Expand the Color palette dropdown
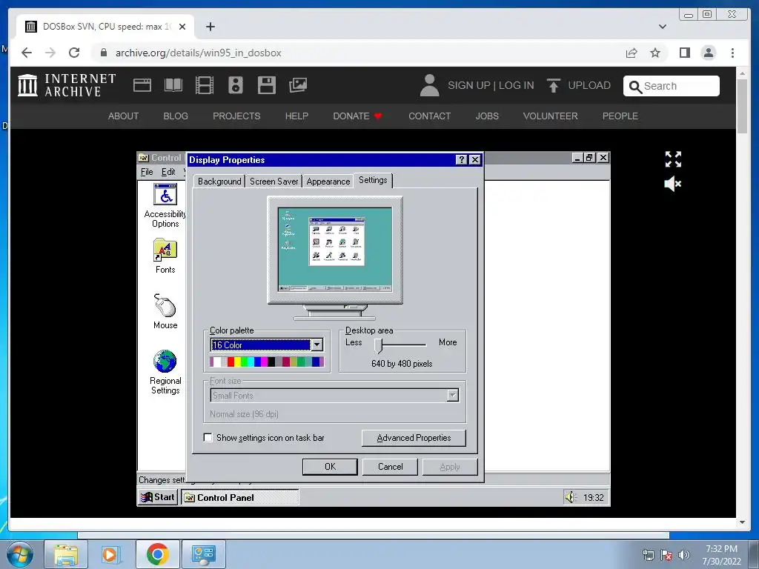 317,345
